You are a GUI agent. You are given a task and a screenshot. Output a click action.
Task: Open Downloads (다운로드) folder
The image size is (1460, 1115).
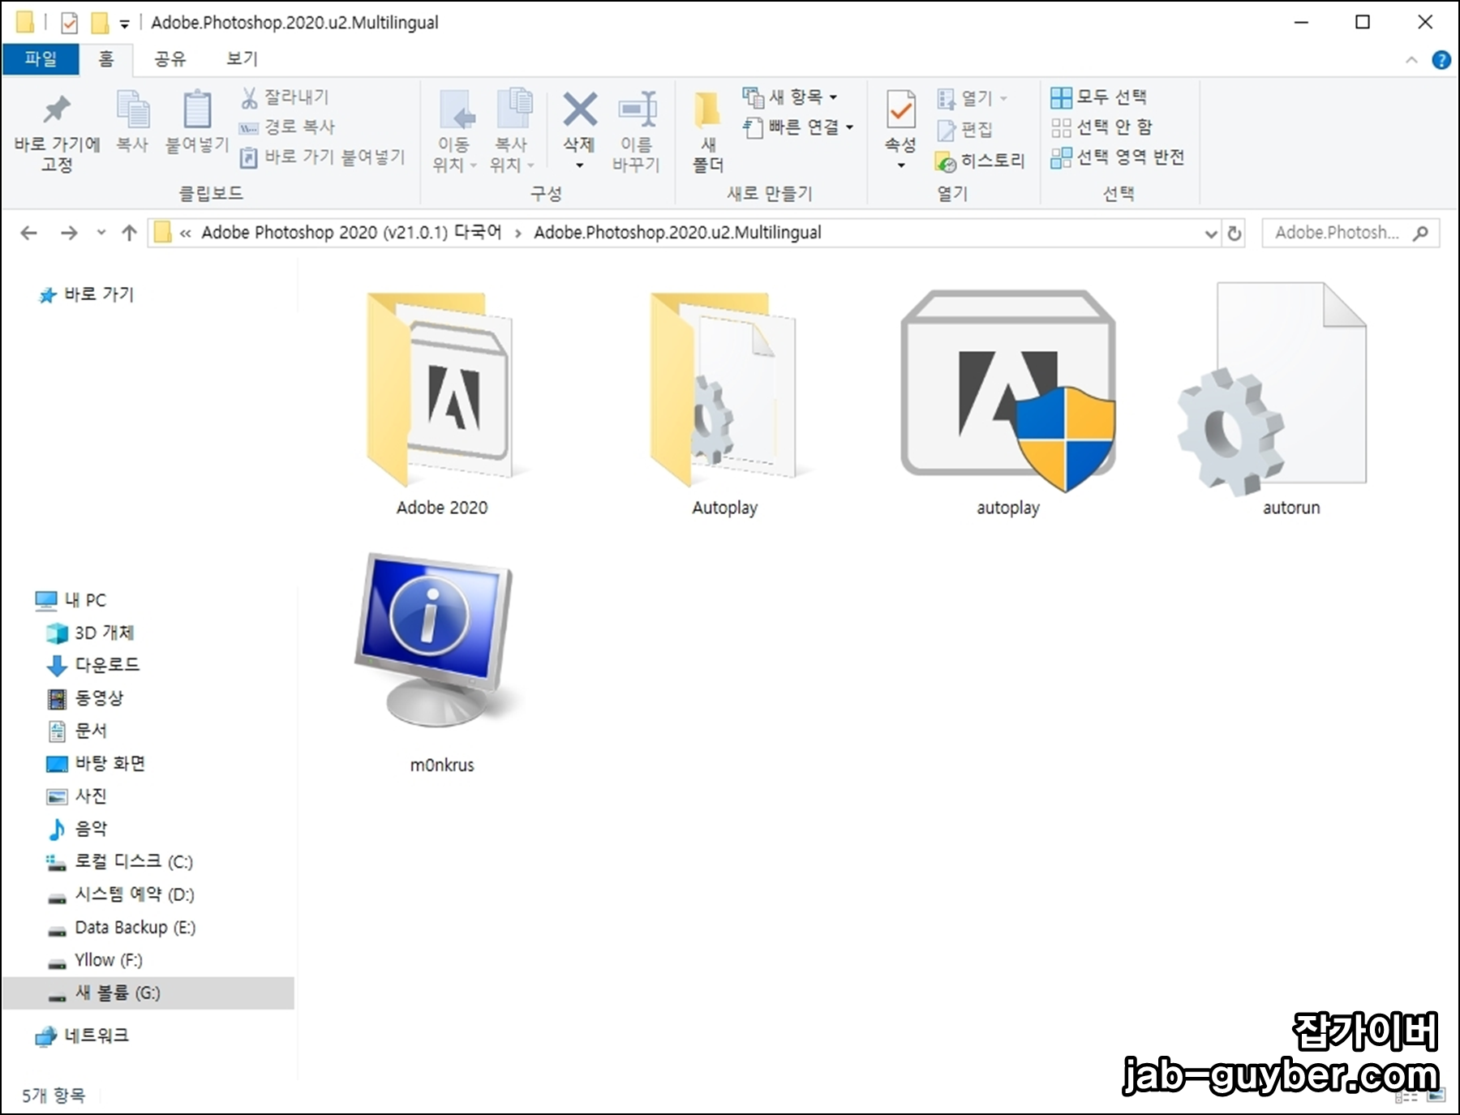(x=93, y=665)
